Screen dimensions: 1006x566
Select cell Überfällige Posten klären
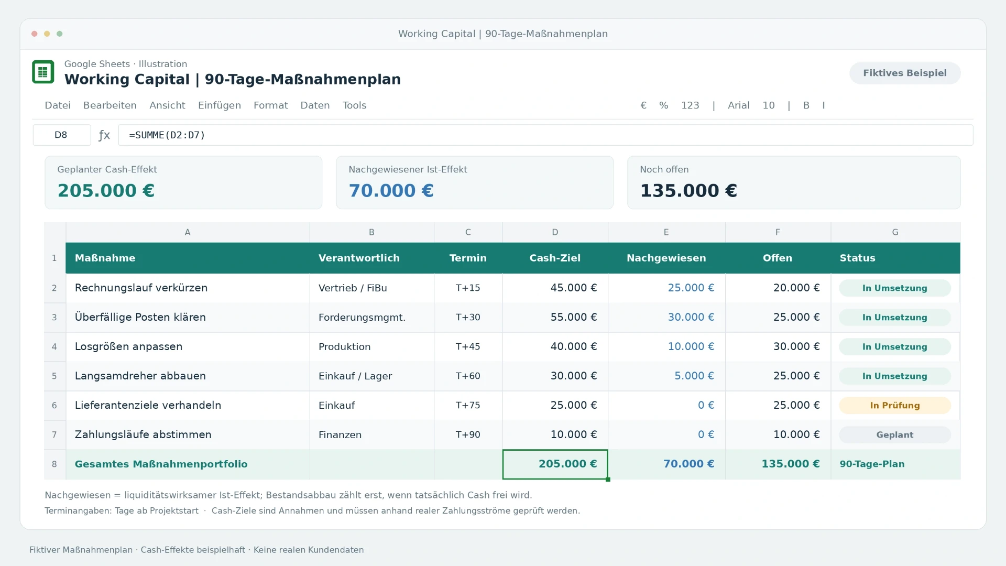click(x=188, y=317)
